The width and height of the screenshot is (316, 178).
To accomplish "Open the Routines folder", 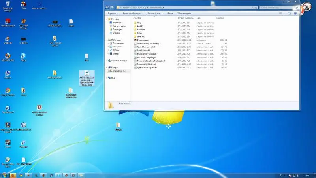I will tap(141, 30).
